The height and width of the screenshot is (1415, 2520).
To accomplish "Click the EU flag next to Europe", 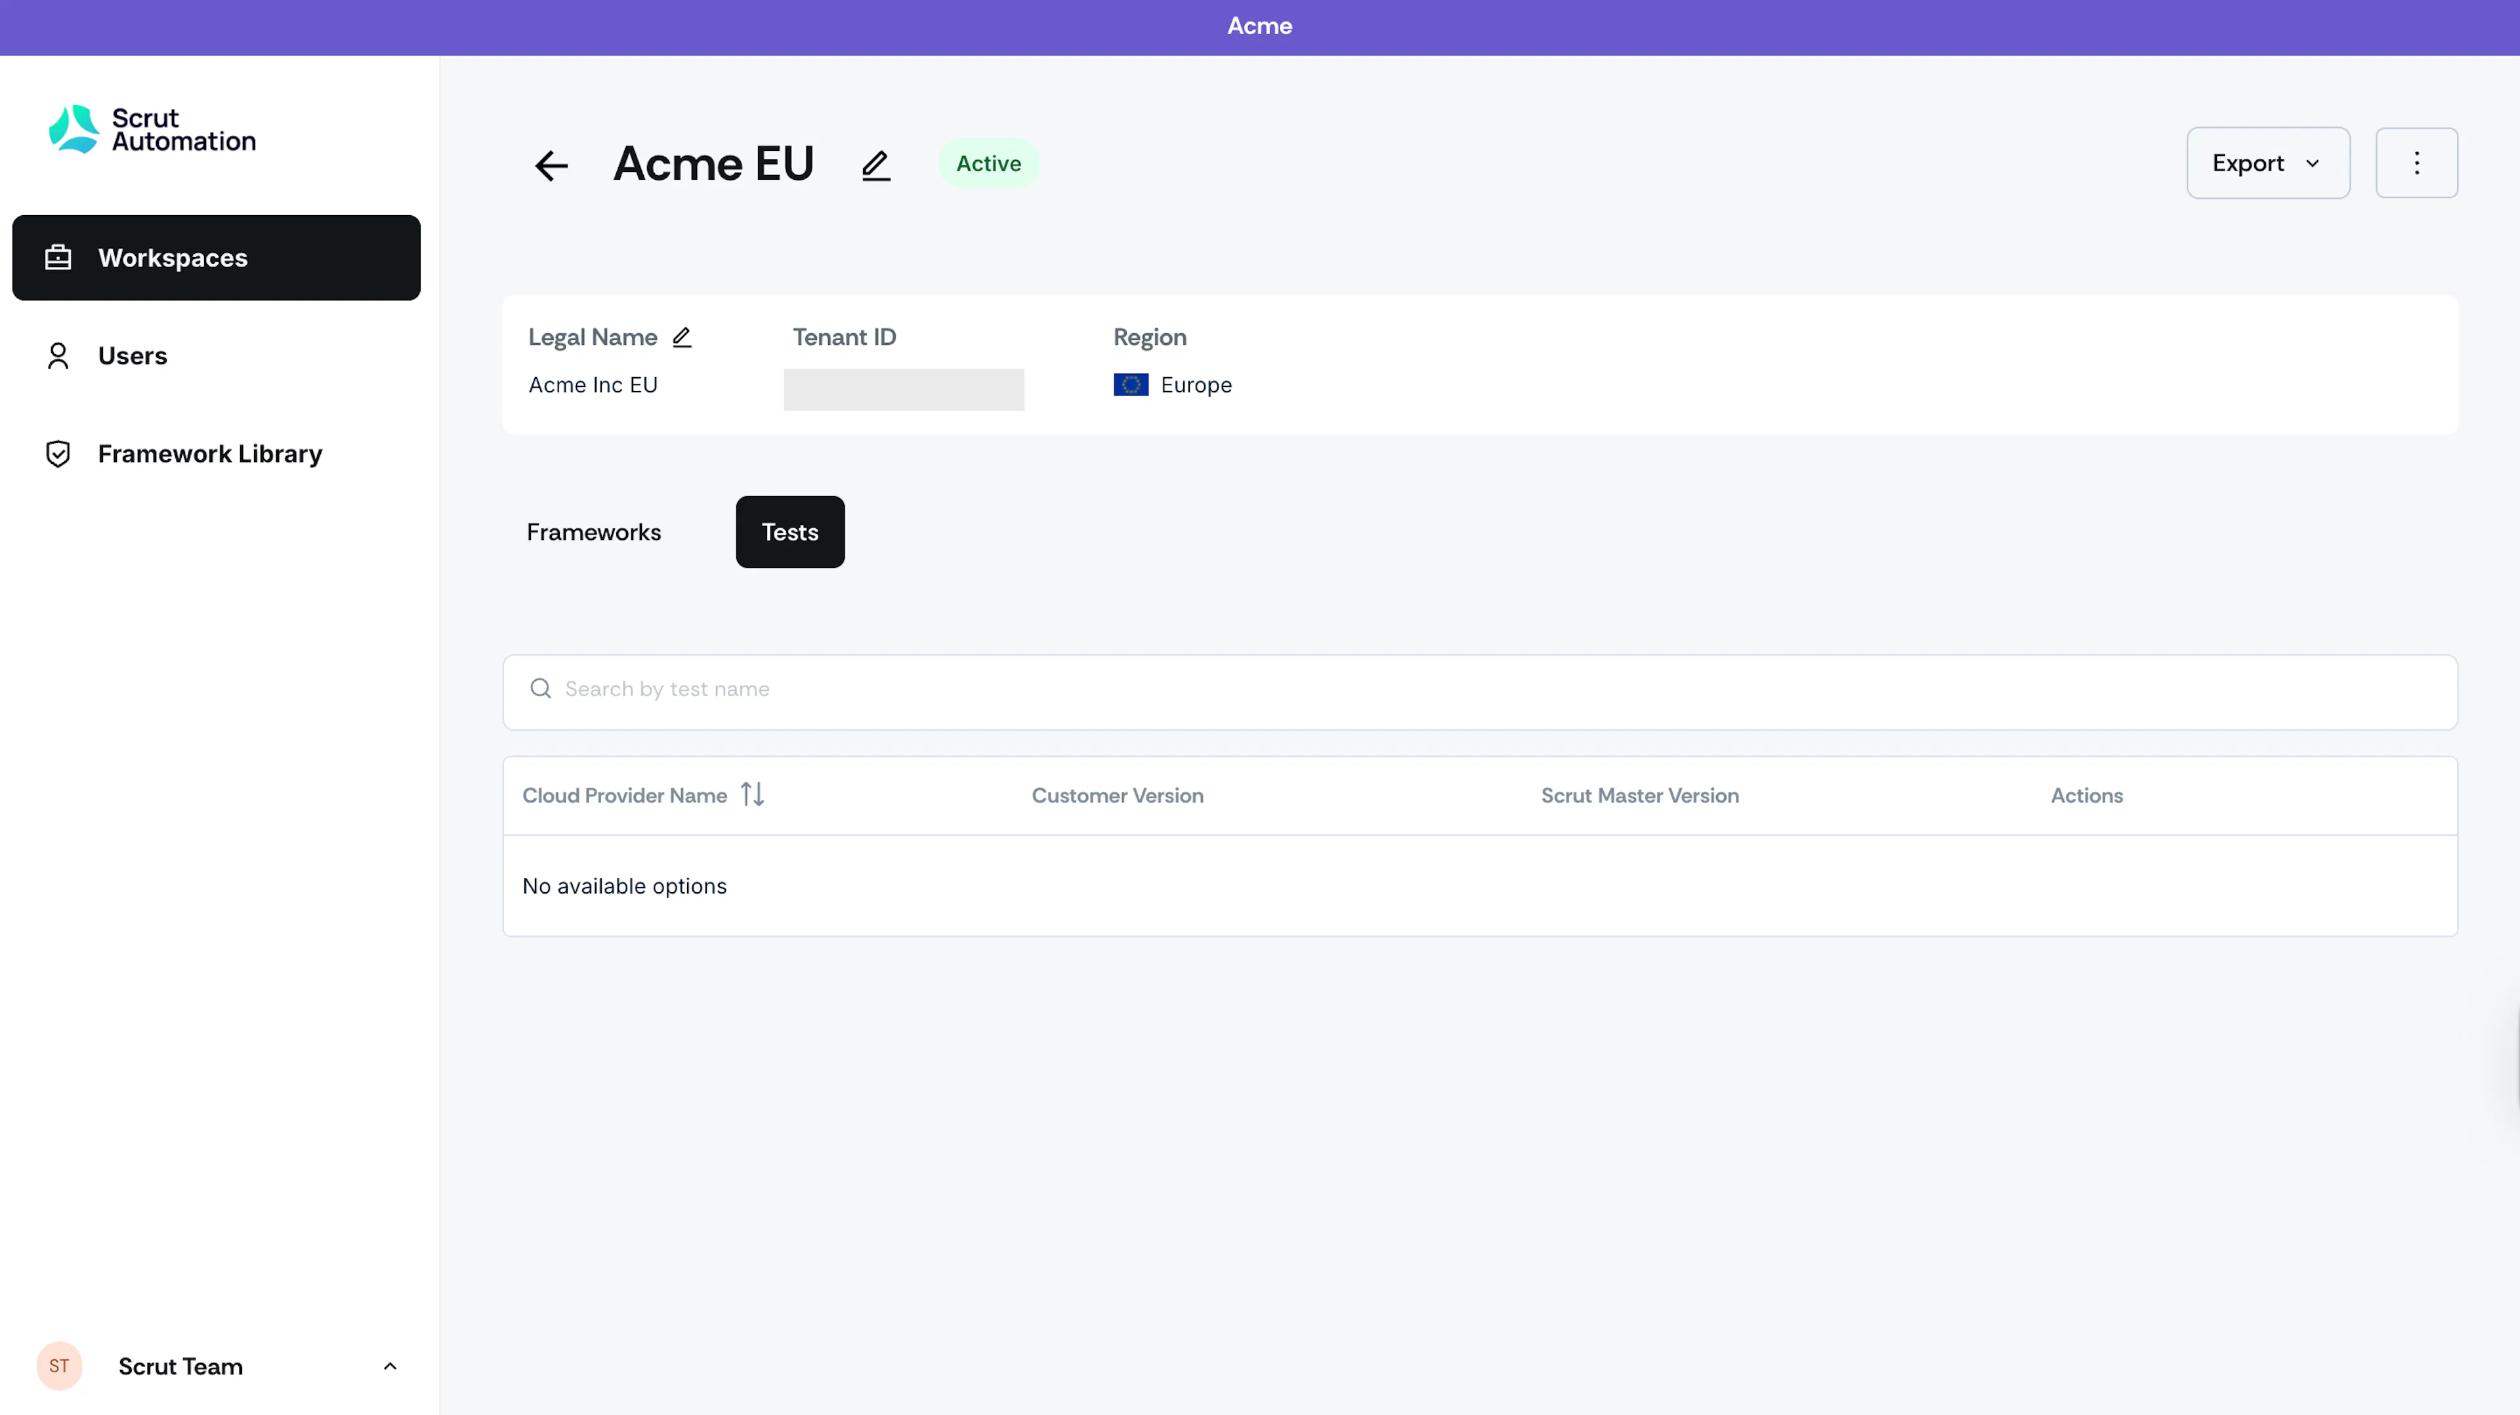I will point(1131,384).
